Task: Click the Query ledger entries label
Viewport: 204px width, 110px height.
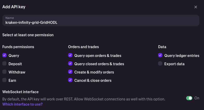Action: pos(182,56)
